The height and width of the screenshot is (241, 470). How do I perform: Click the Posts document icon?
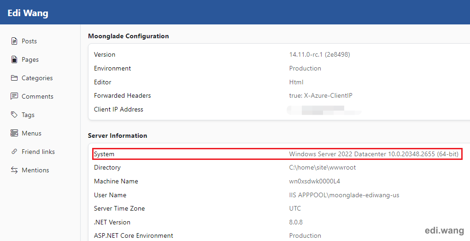[x=14, y=41]
